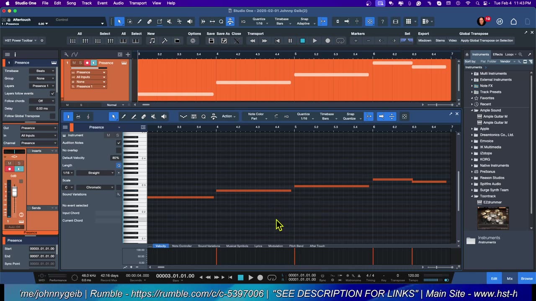Open the Effects tab in browser

coord(497,54)
